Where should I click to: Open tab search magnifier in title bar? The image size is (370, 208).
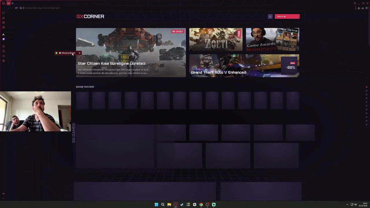coord(355,3)
